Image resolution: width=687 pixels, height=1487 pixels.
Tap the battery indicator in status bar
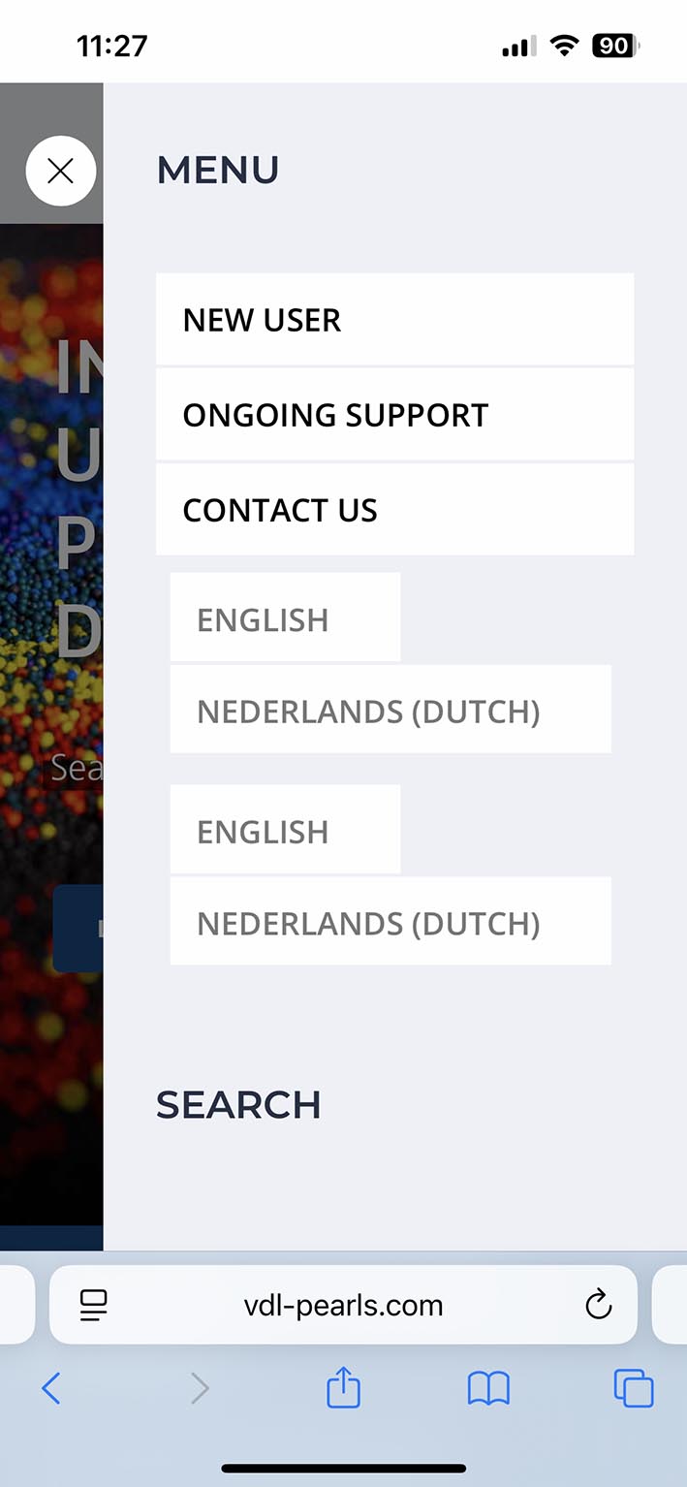[615, 46]
